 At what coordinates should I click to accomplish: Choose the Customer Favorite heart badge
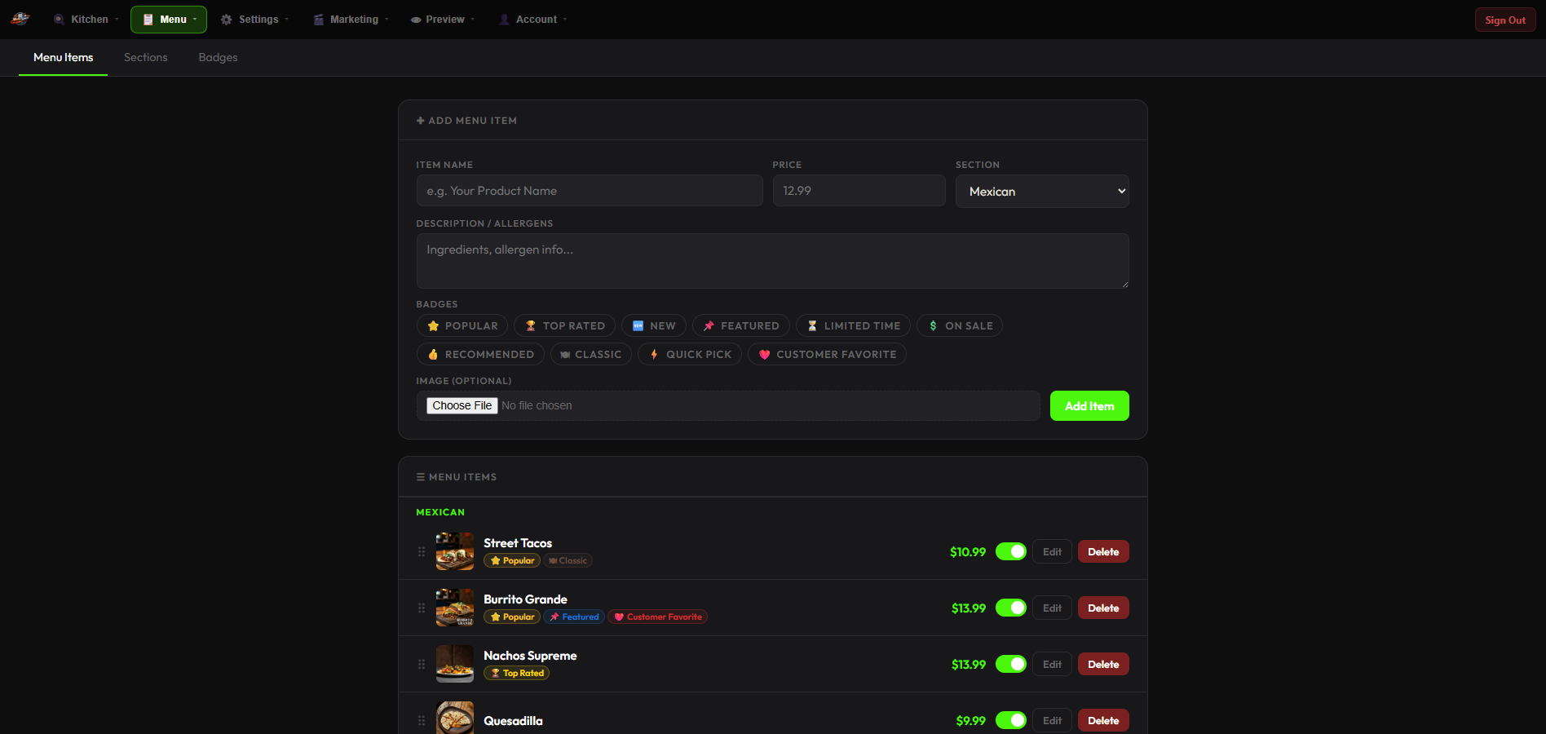click(x=826, y=354)
